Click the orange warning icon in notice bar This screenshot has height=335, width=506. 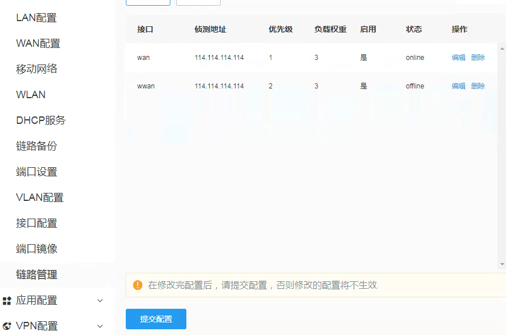point(138,284)
